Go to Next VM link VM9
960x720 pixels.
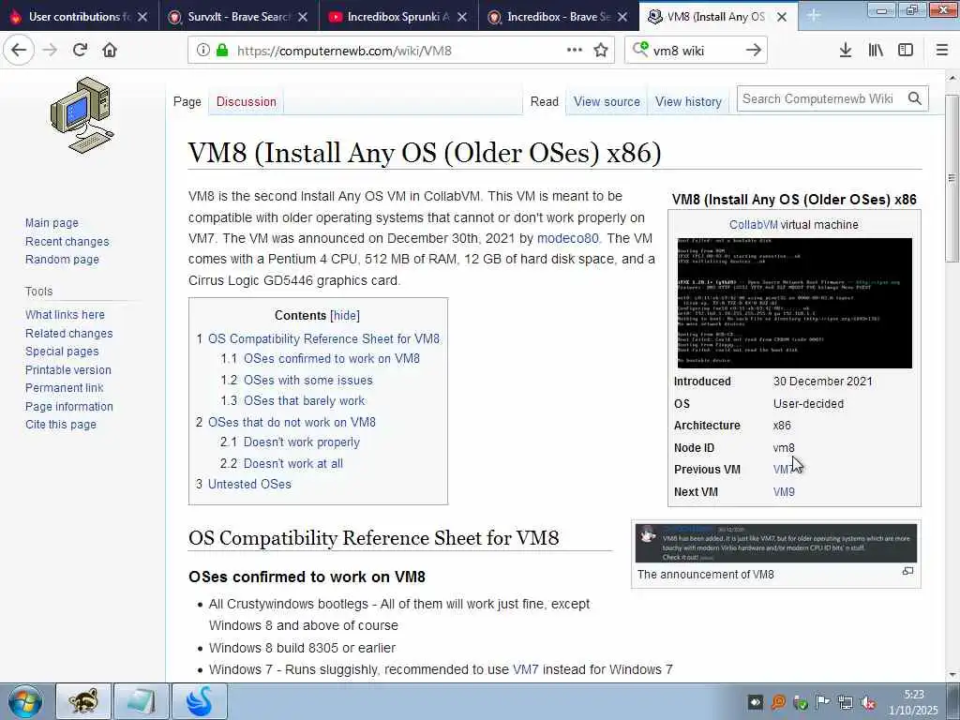784,491
